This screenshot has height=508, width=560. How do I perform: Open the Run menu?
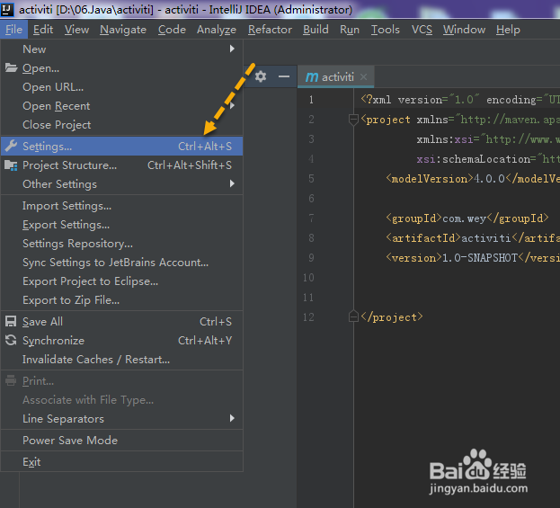pos(350,30)
